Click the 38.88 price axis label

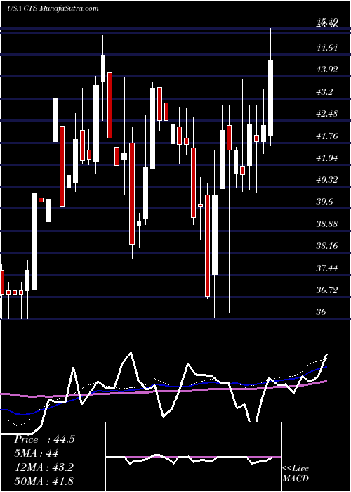(327, 224)
